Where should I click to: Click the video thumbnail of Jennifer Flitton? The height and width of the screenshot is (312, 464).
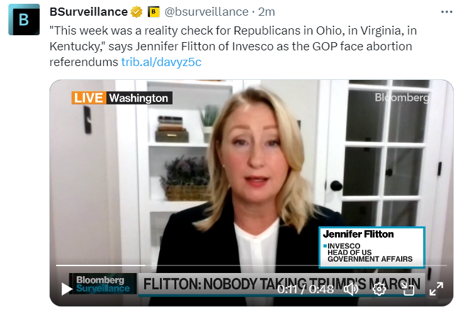click(251, 193)
